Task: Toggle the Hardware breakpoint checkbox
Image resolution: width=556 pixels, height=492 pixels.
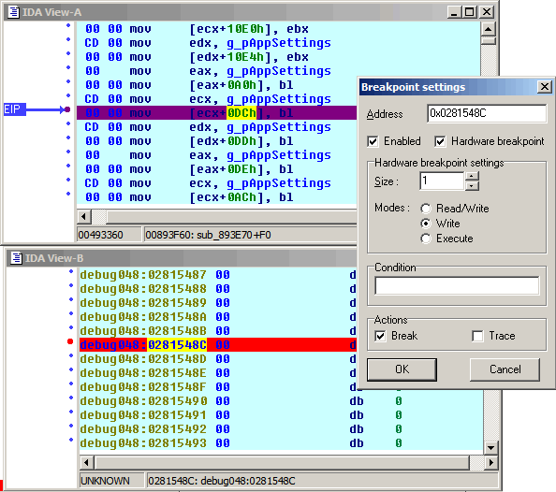Action: pyautogui.click(x=440, y=141)
